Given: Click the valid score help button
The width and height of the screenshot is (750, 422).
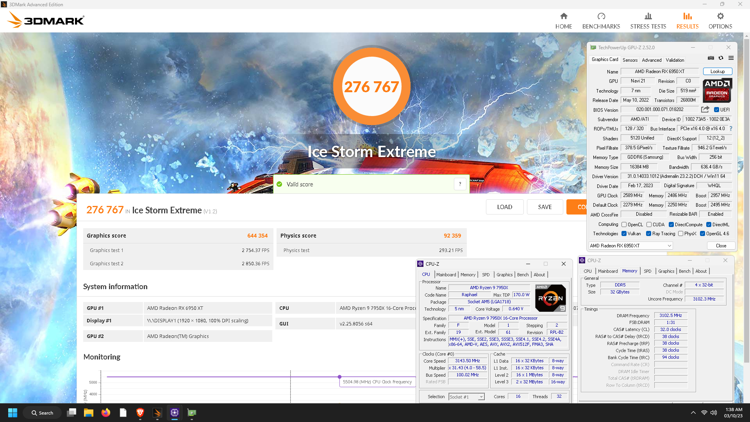Looking at the screenshot, I should (x=460, y=184).
